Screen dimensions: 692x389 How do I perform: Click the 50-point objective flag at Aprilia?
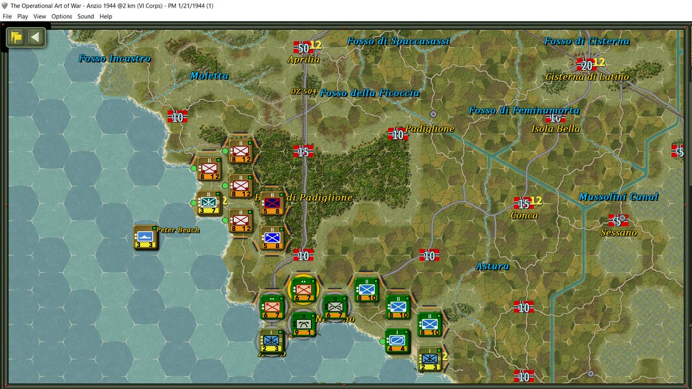point(303,48)
